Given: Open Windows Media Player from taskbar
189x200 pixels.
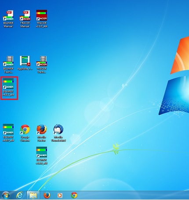Looking at the screenshot, I should pyautogui.click(x=60, y=195).
